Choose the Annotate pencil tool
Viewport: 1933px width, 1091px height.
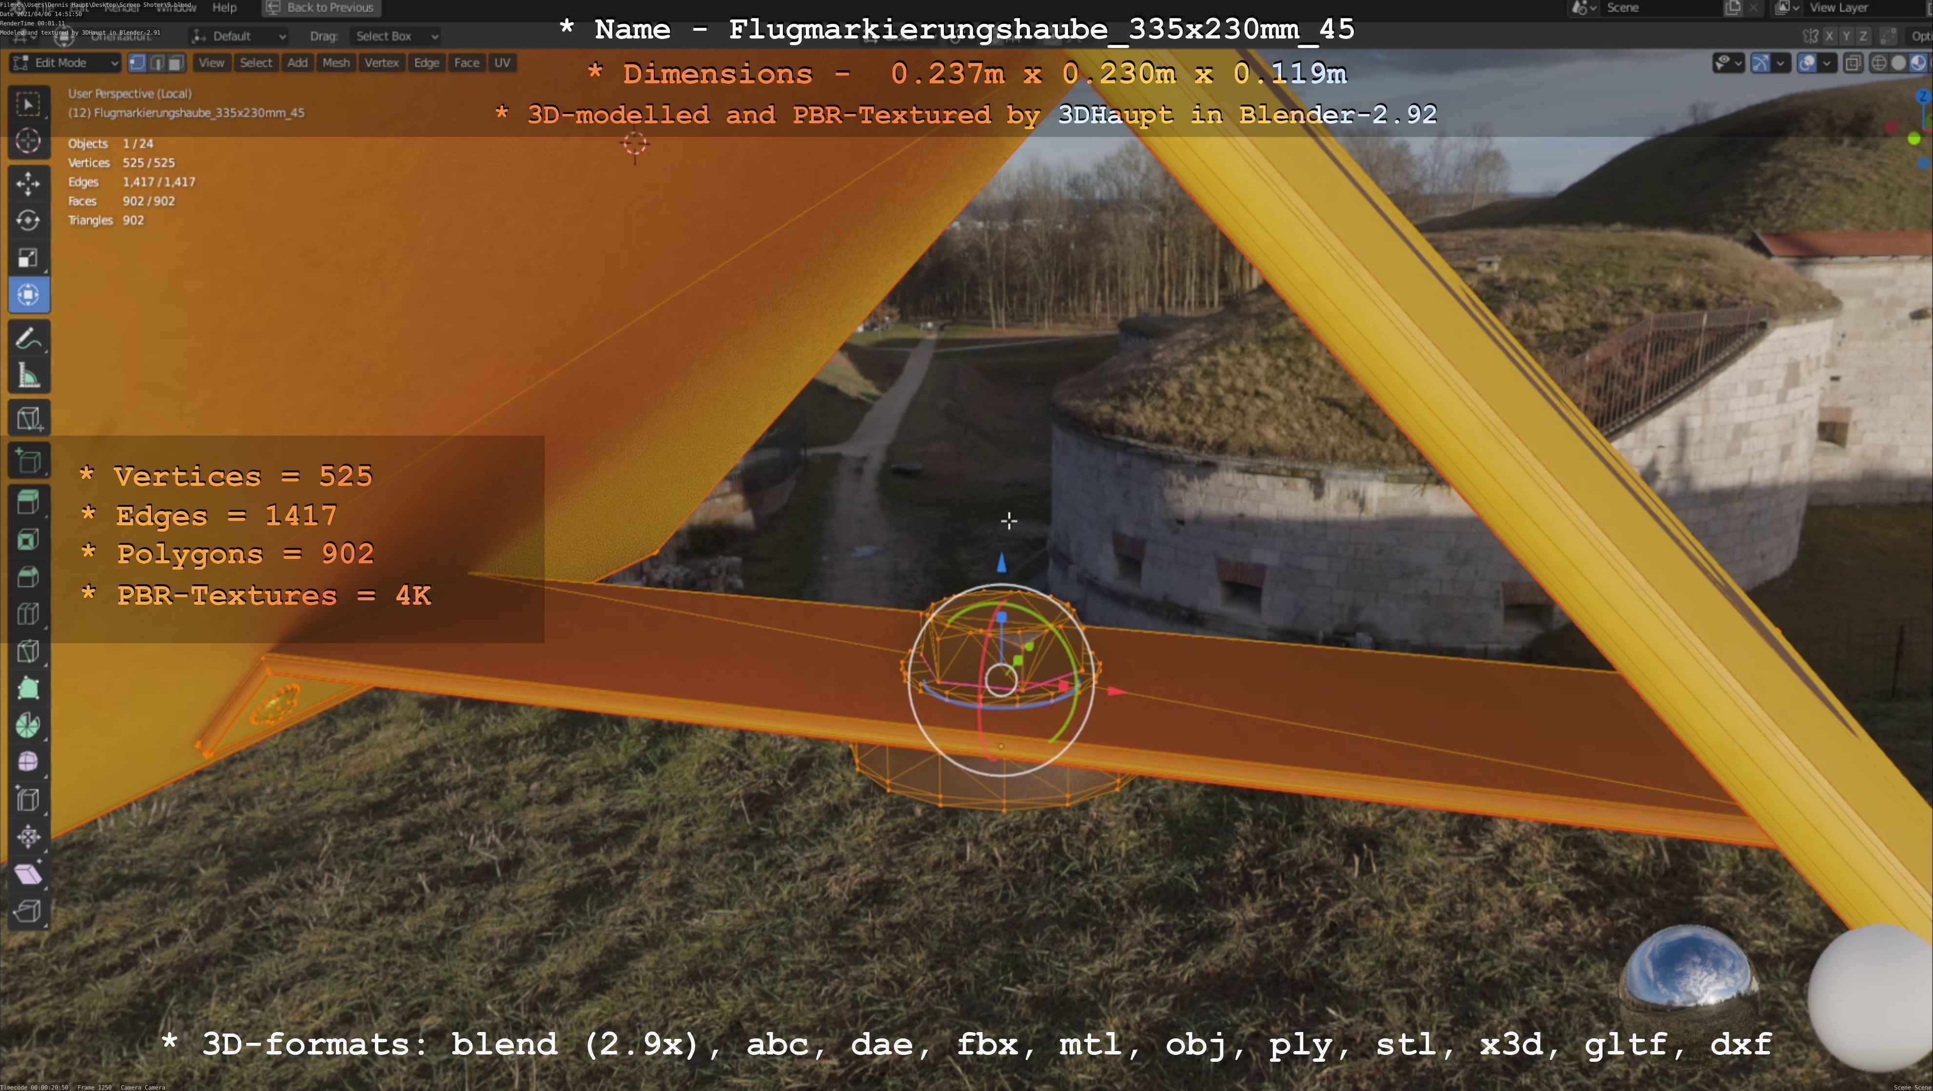[28, 338]
